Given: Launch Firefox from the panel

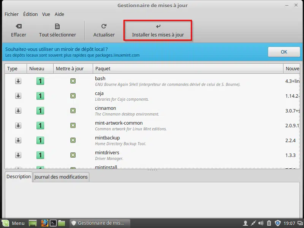Looking at the screenshot, I should pos(44,223).
